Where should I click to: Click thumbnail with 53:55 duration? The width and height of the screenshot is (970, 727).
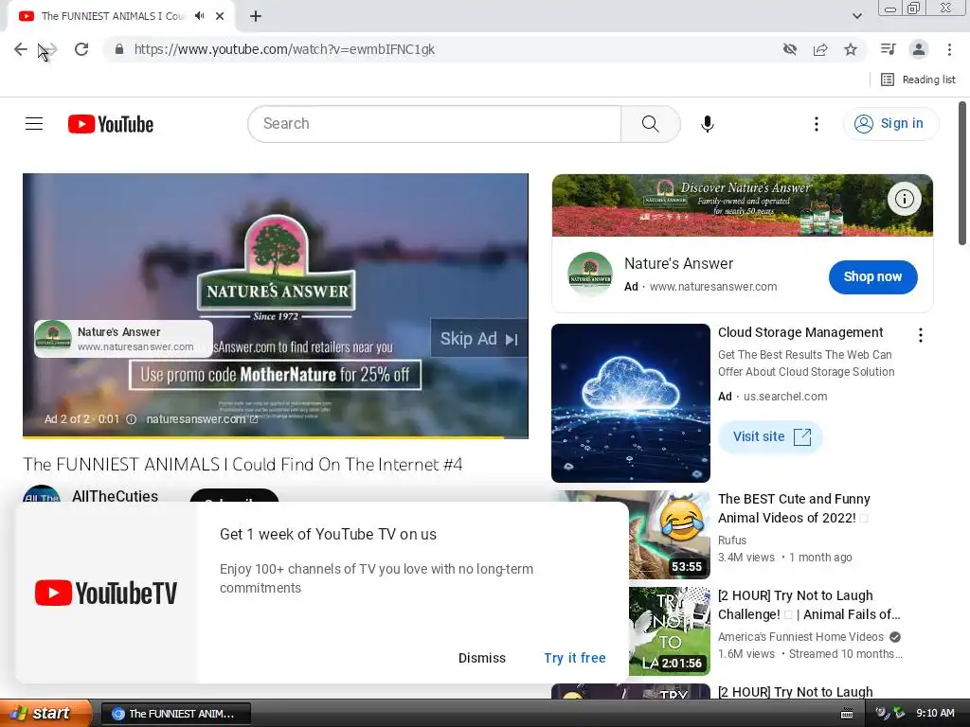click(670, 535)
